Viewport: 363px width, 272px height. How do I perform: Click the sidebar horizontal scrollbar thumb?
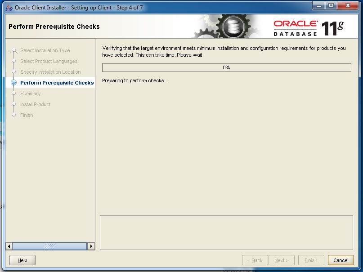coord(49,246)
